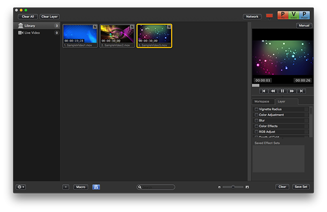Pause the preview playback
327x212 pixels.
282,91
